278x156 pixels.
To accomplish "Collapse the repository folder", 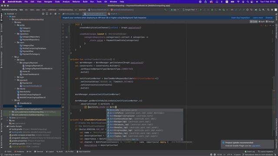I will coord(15,34).
